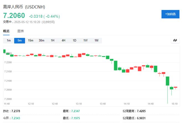Click the 最高 value 7.2347
The height and width of the screenshot is (123, 183).
75,111
